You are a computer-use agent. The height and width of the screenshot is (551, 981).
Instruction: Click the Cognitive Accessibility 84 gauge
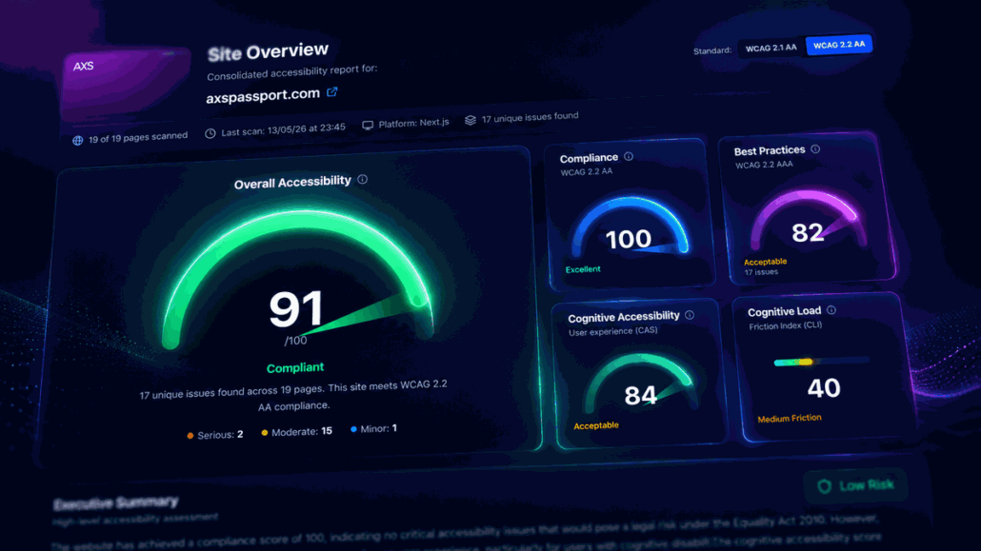(x=640, y=383)
